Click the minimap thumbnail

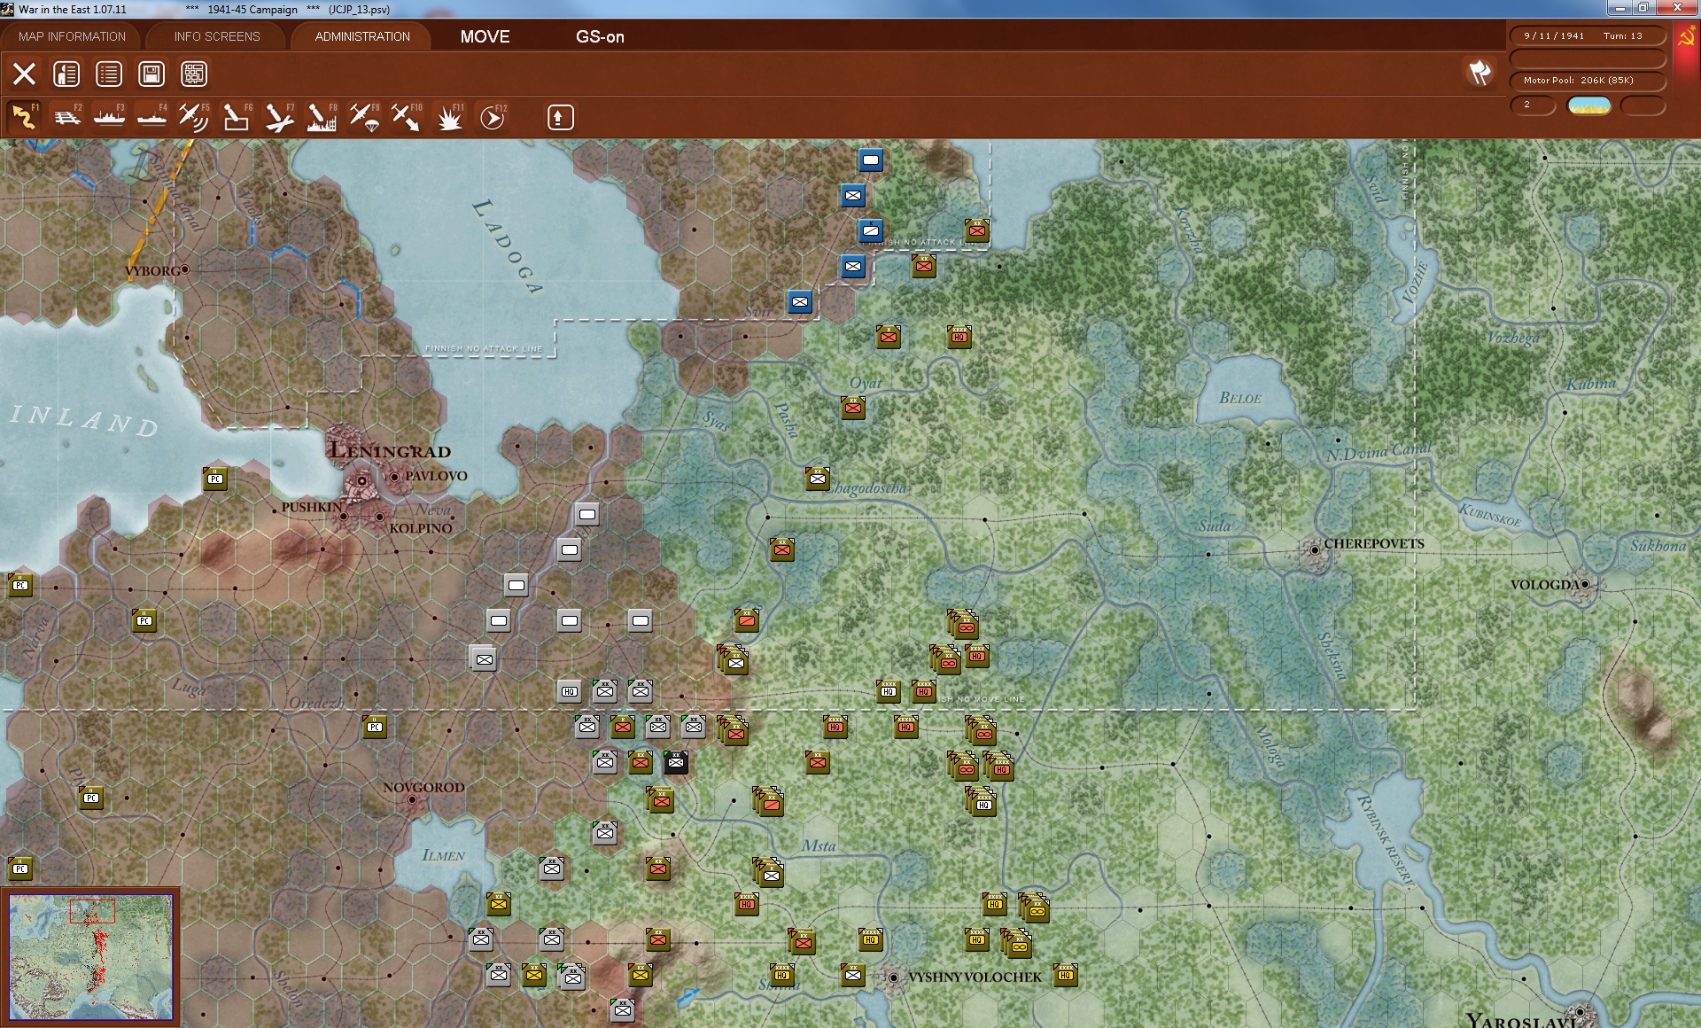click(91, 957)
